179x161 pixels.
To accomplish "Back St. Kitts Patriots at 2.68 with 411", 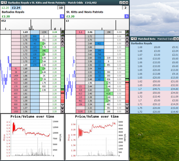I will pyautogui.click(x=100, y=44).
